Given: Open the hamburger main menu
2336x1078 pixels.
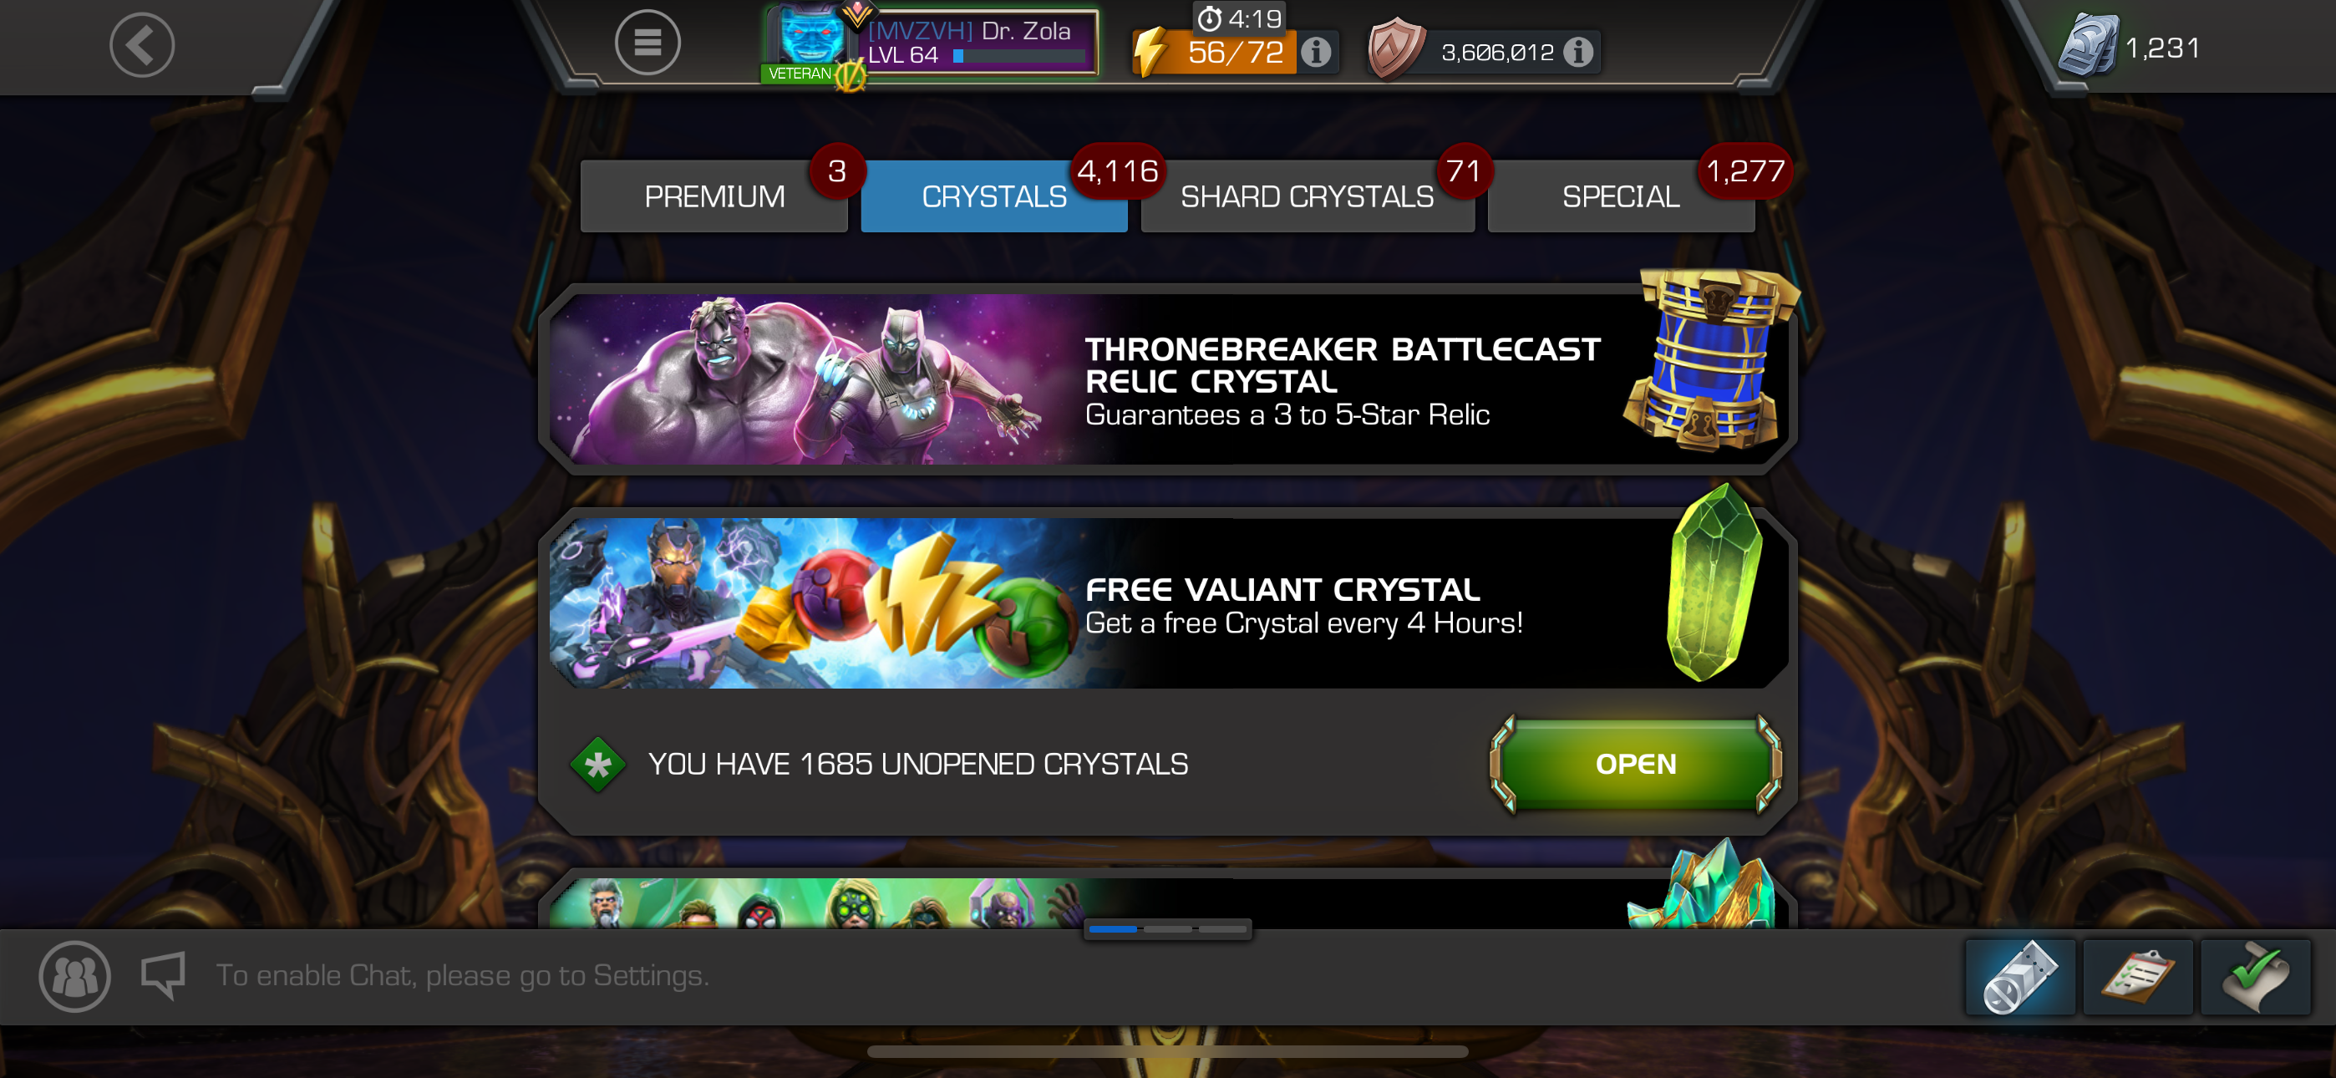Looking at the screenshot, I should 647,43.
